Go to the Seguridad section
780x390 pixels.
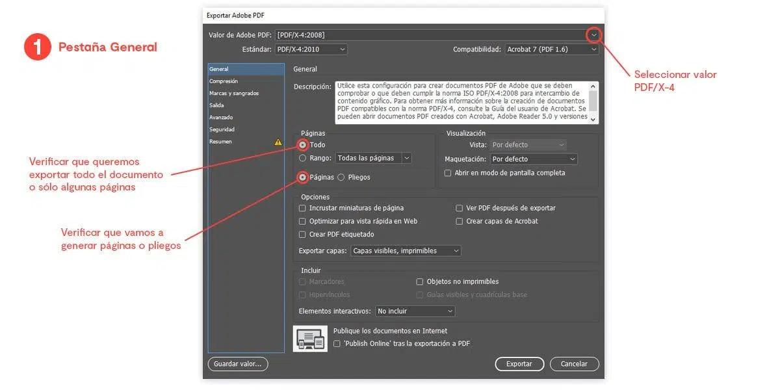[222, 129]
